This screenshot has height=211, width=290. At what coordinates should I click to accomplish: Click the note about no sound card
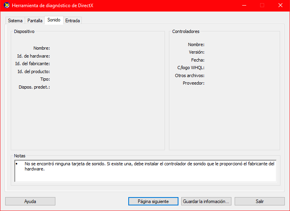pyautogui.click(x=149, y=166)
